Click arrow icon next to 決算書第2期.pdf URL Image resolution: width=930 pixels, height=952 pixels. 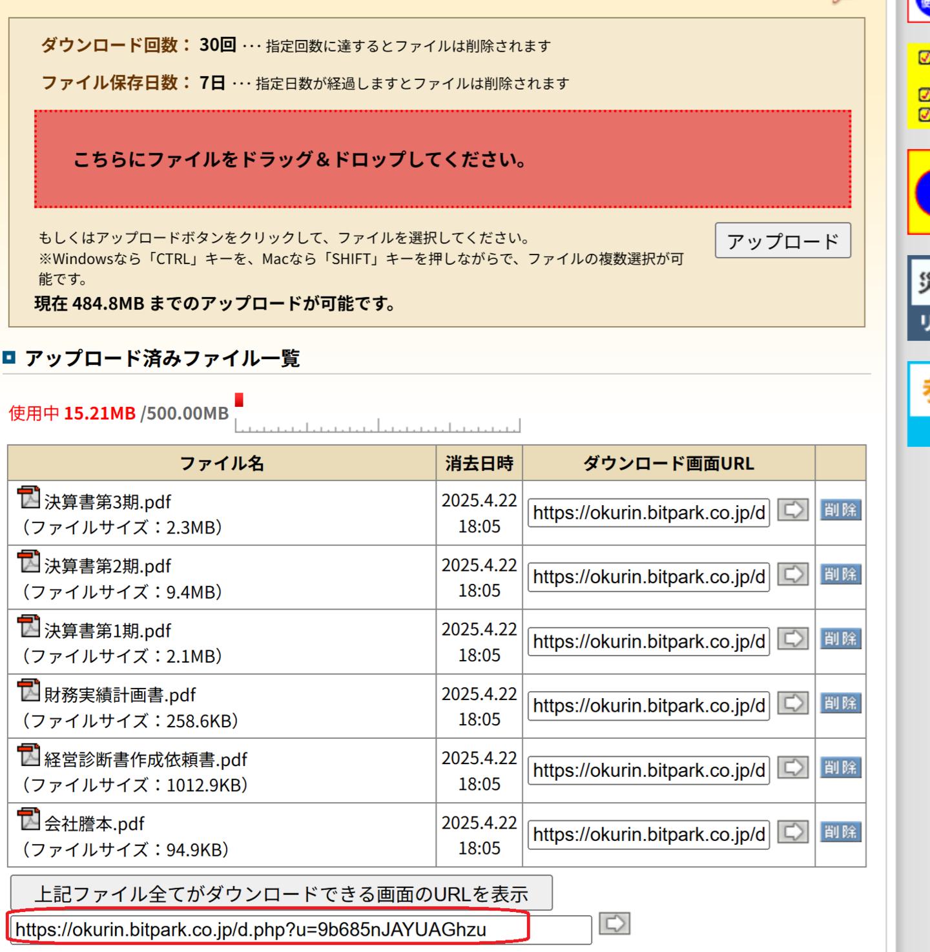[792, 574]
